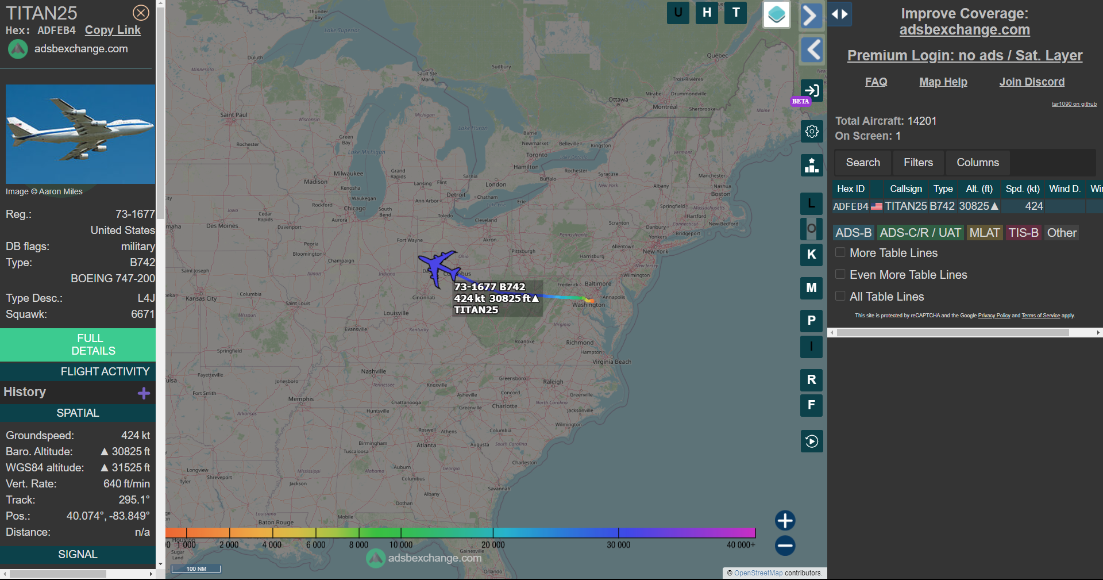Sort table by Callsign column
The height and width of the screenshot is (580, 1103).
(x=906, y=189)
